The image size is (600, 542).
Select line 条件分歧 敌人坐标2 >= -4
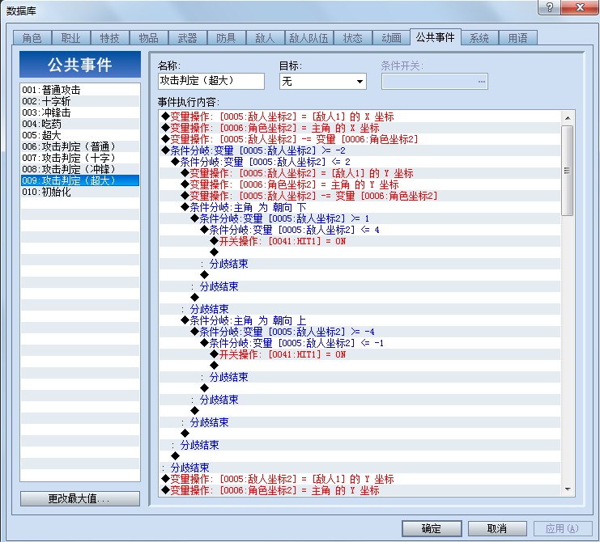[360, 332]
